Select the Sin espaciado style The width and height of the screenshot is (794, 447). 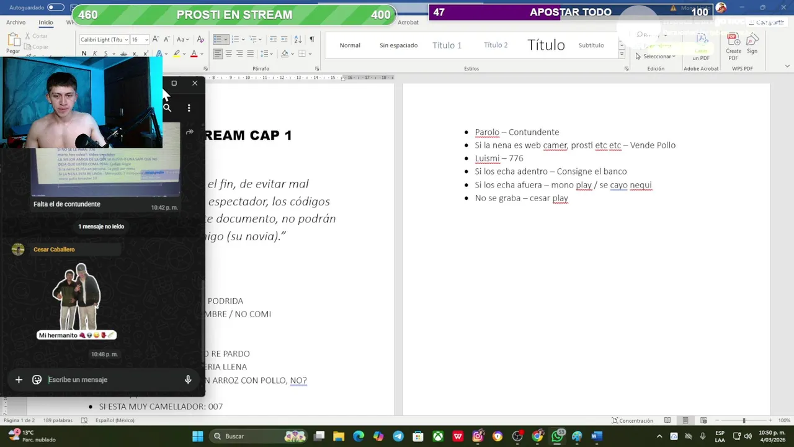pyautogui.click(x=398, y=45)
